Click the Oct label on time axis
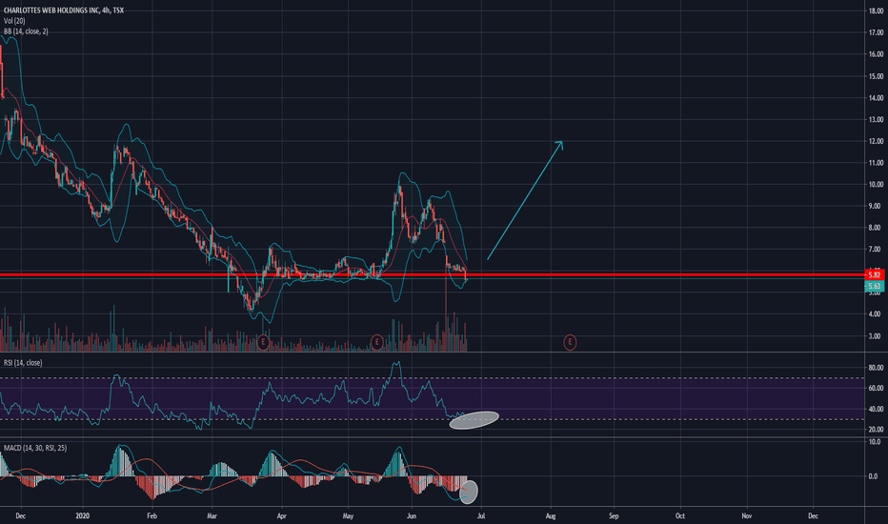The width and height of the screenshot is (888, 524). pyautogui.click(x=680, y=516)
